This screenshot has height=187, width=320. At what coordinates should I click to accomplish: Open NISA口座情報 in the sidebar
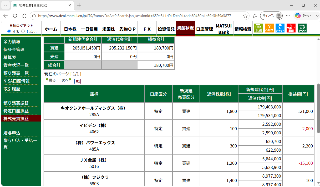click(17, 81)
